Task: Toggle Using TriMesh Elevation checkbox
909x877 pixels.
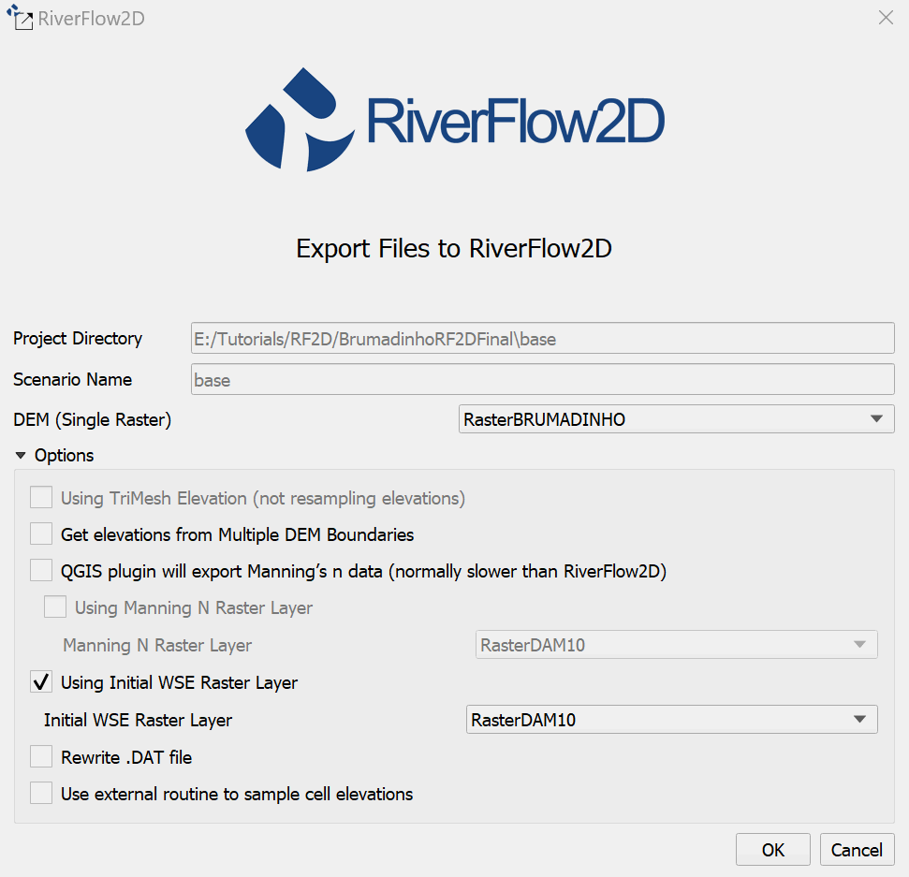Action: [41, 497]
